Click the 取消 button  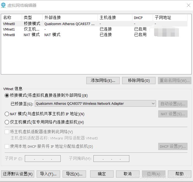[x=128, y=174]
